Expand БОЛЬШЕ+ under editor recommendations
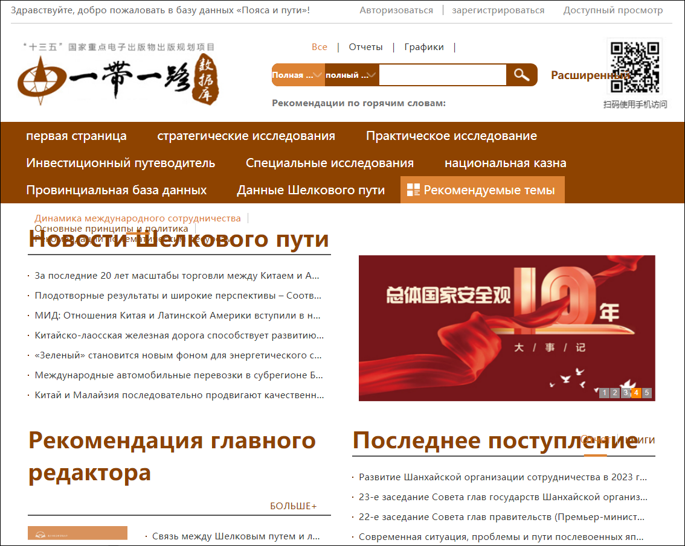 pyautogui.click(x=293, y=506)
